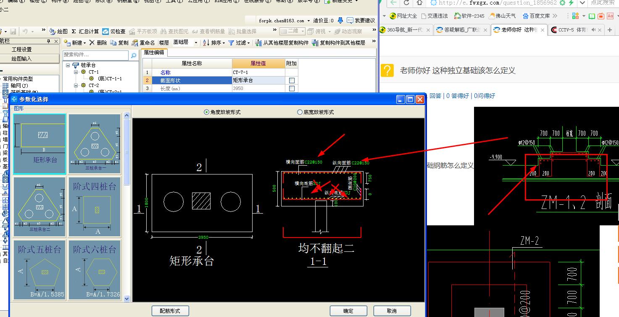This screenshot has height=317, width=619.
Task: Select the (底)CT-1-1 tree item
Action: (x=109, y=79)
